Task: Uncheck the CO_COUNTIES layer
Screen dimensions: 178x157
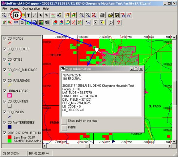Action: click(x=4, y=101)
